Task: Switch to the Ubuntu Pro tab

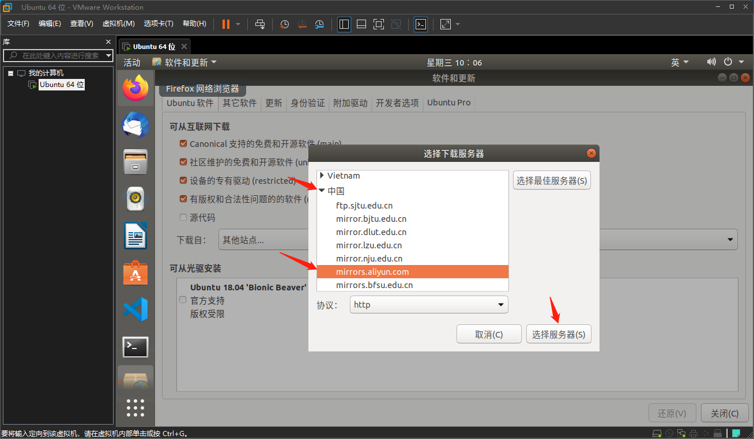Action: [448, 103]
